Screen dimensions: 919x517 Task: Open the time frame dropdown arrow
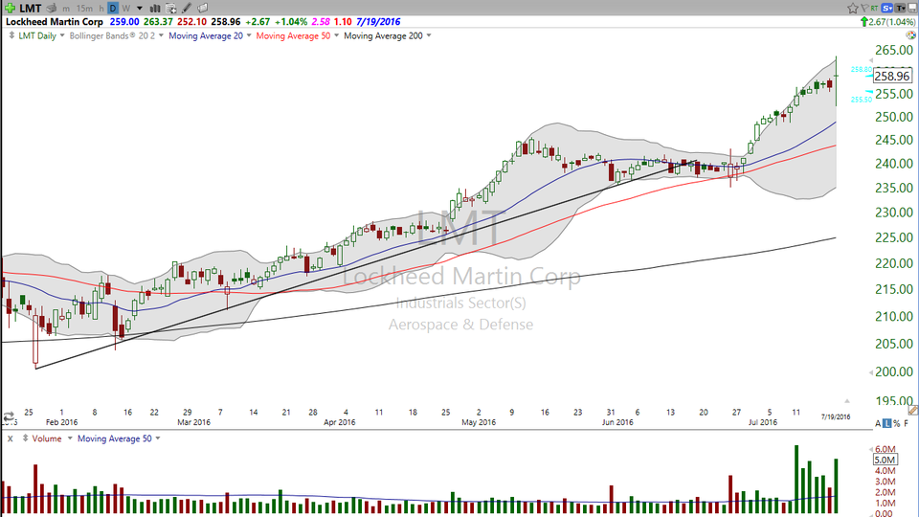140,9
